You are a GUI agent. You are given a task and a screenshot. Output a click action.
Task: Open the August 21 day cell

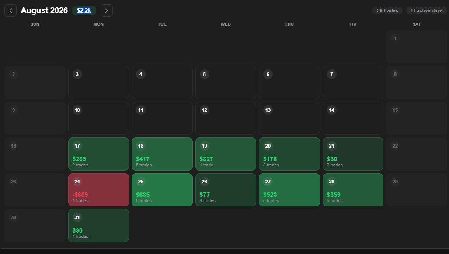click(353, 154)
